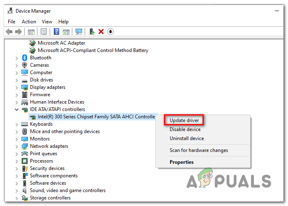
Task: Click the Processors category icon
Action: pos(25,161)
